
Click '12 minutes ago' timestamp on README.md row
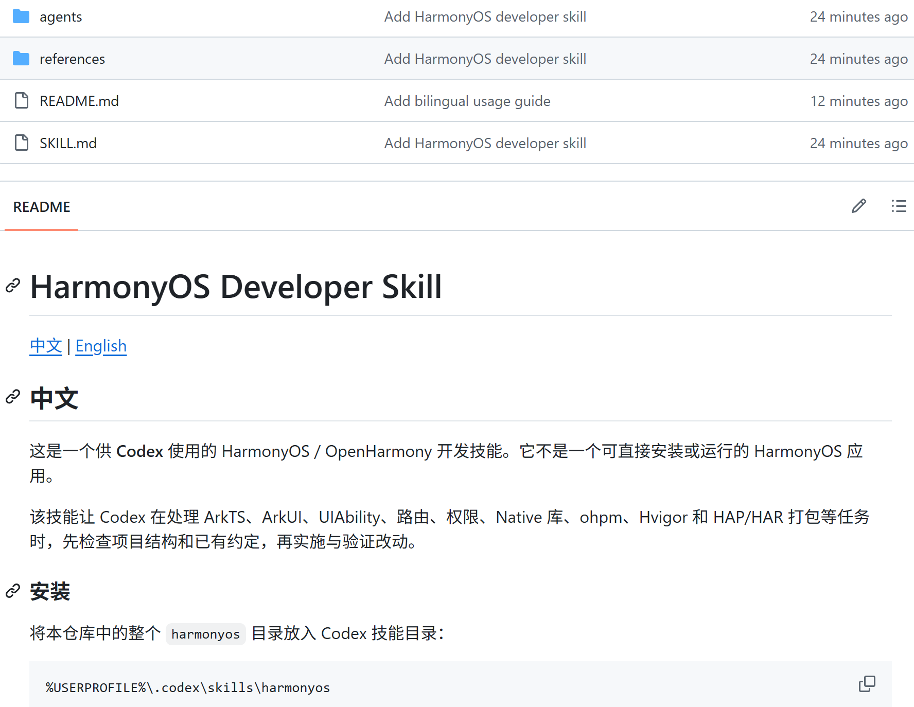pos(859,101)
